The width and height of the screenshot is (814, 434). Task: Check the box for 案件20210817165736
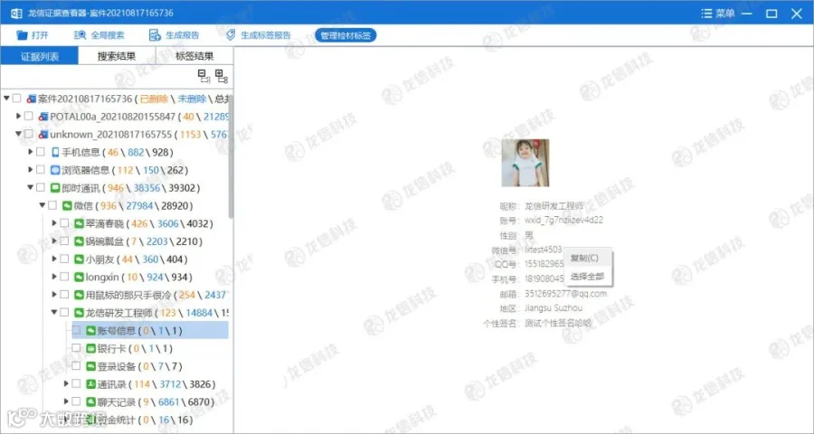17,99
